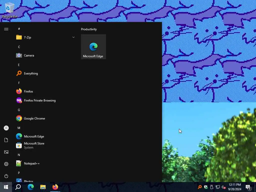Image resolution: width=256 pixels, height=192 pixels.
Task: Click the G letter index header
Action: point(19,110)
